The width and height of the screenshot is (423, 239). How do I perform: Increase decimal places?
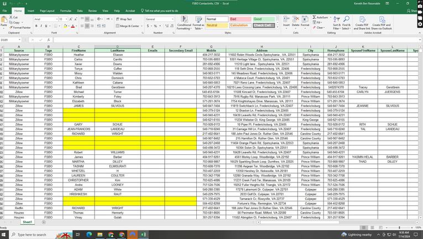(167, 26)
